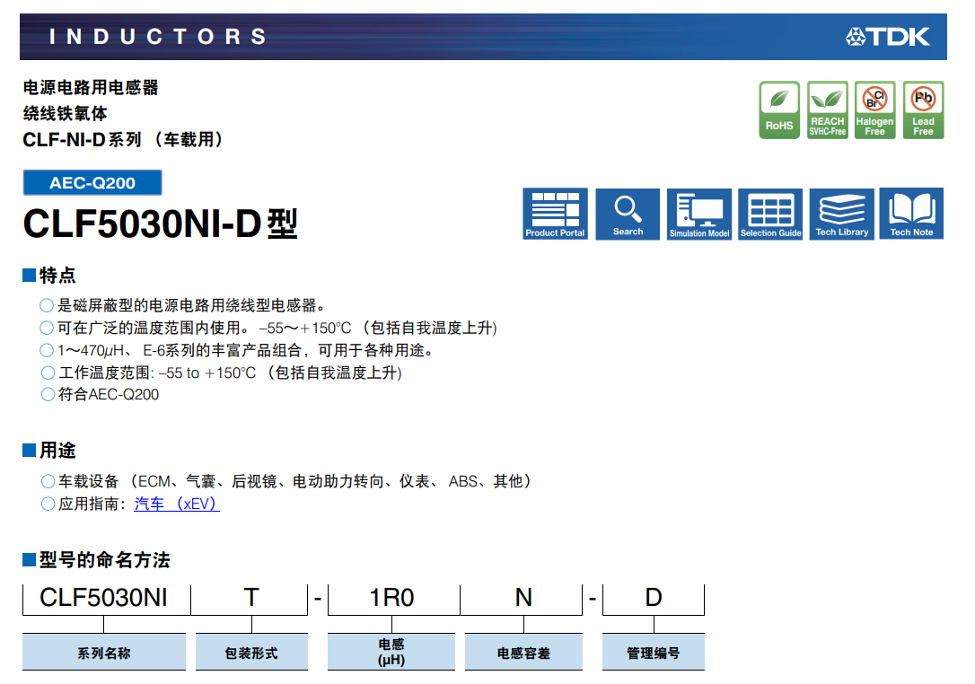Image resolution: width=975 pixels, height=684 pixels.
Task: Open the Simulation Model icon
Action: [x=699, y=214]
